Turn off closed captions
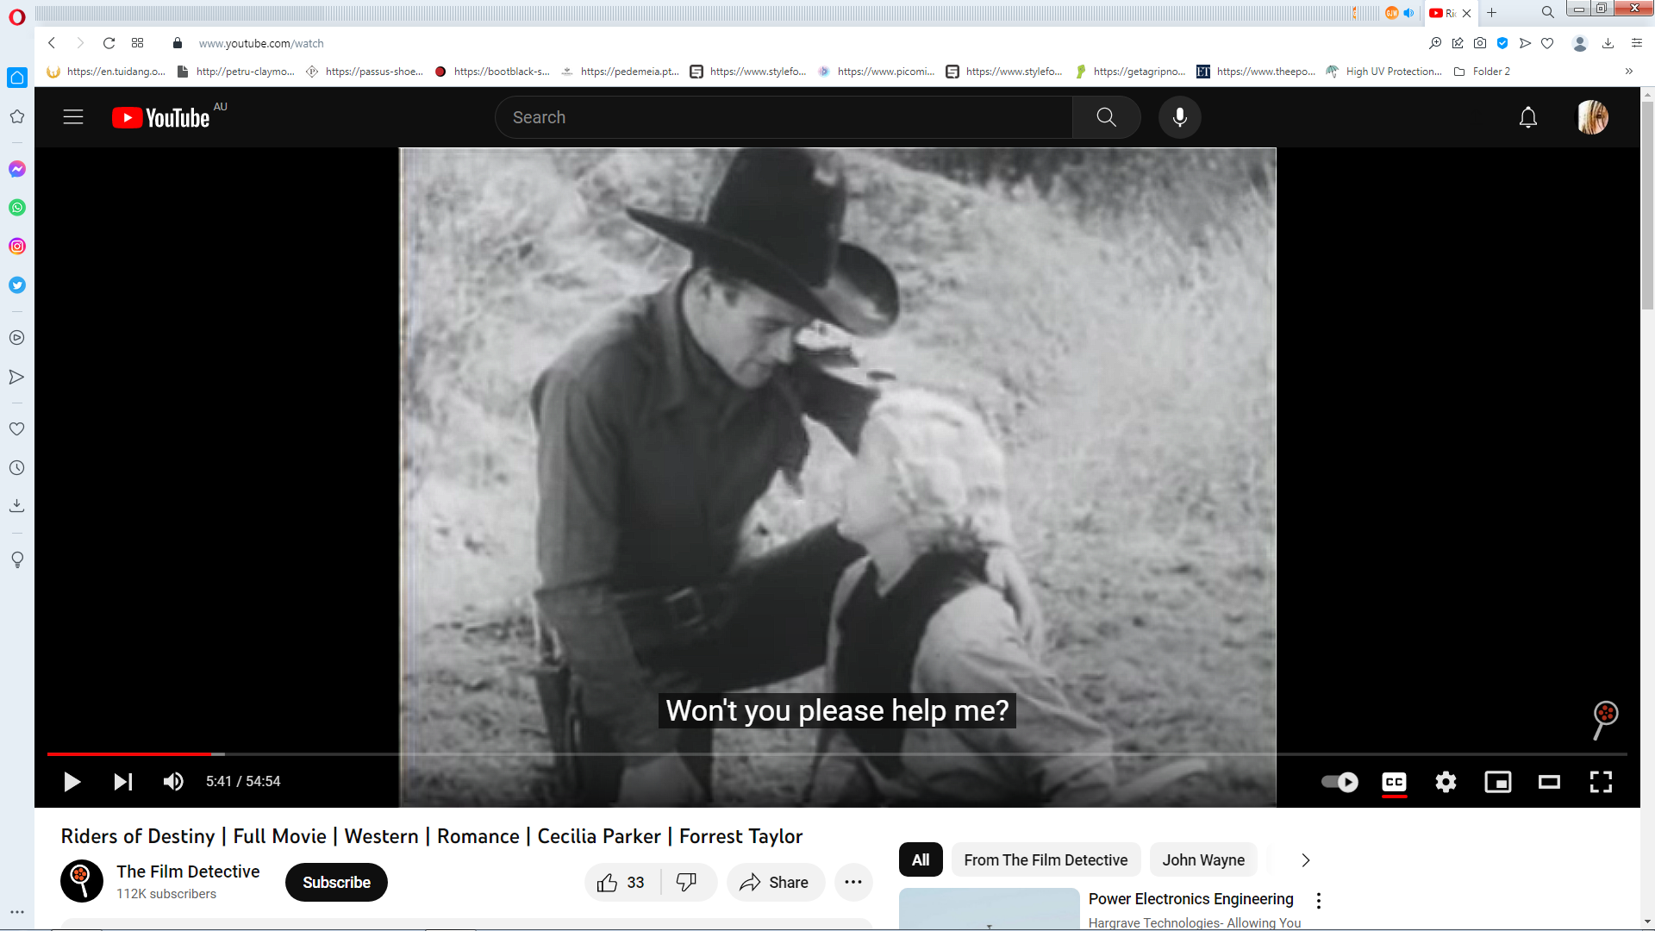 pyautogui.click(x=1394, y=782)
